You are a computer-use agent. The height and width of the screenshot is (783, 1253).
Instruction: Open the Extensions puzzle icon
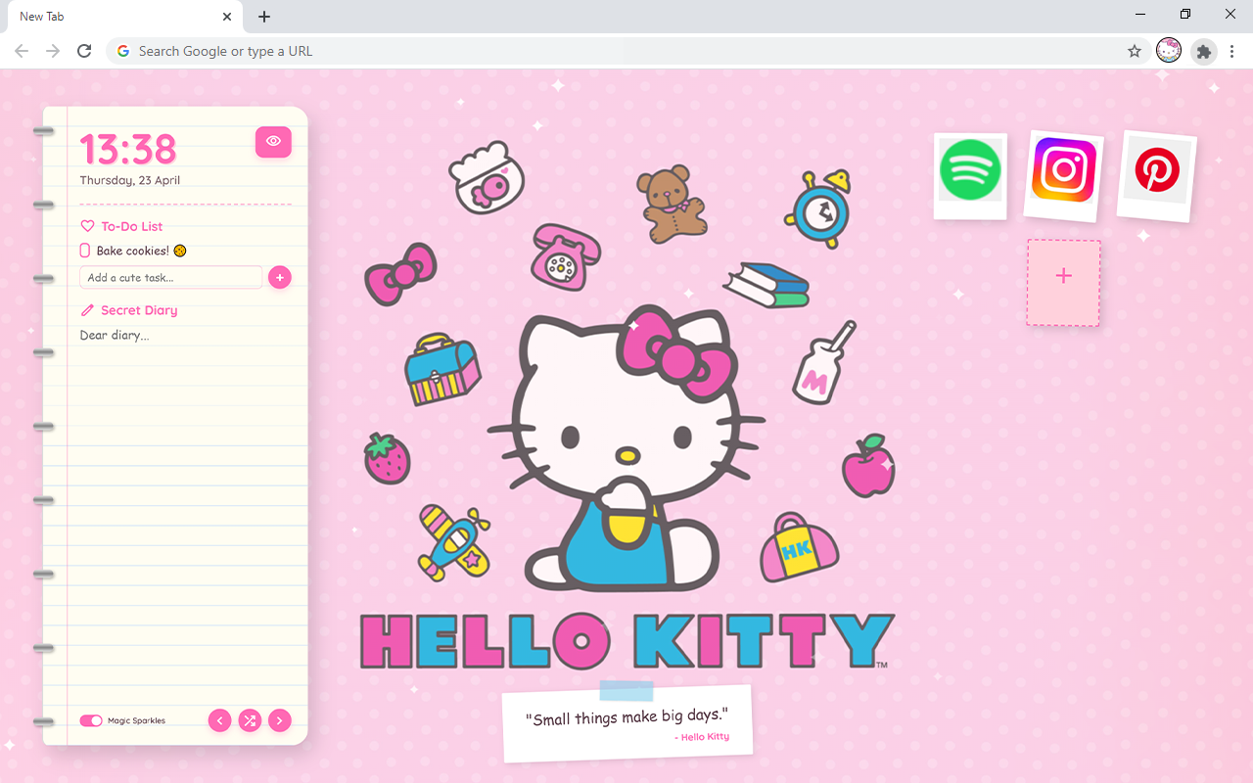[1203, 51]
